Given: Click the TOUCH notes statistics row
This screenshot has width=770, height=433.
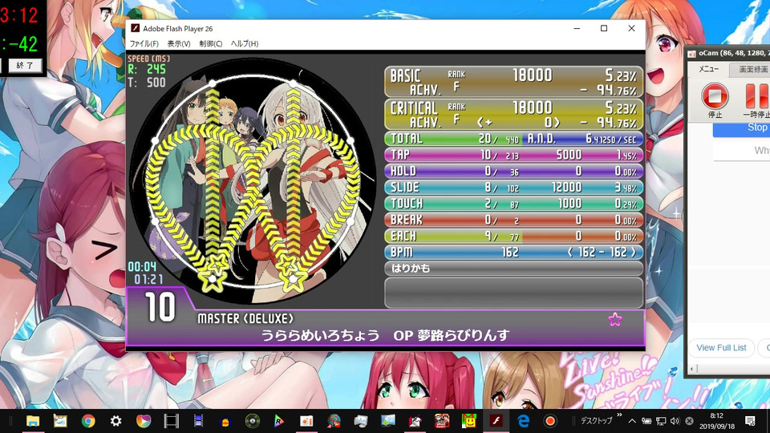Looking at the screenshot, I should 513,204.
